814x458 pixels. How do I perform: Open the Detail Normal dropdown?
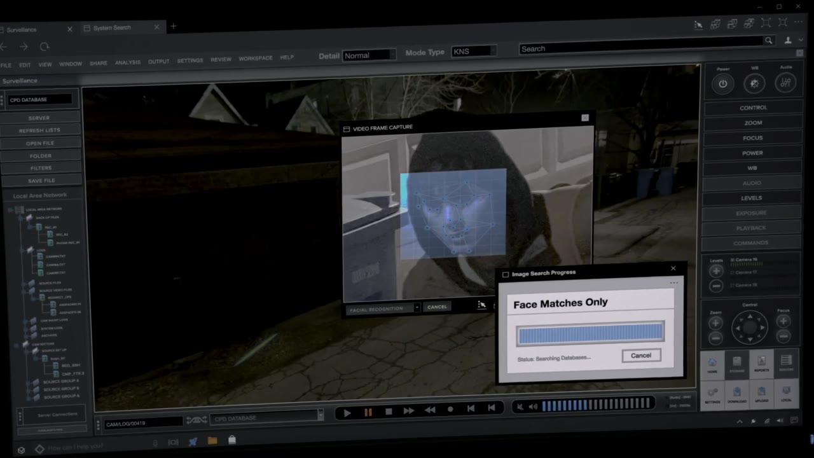369,55
